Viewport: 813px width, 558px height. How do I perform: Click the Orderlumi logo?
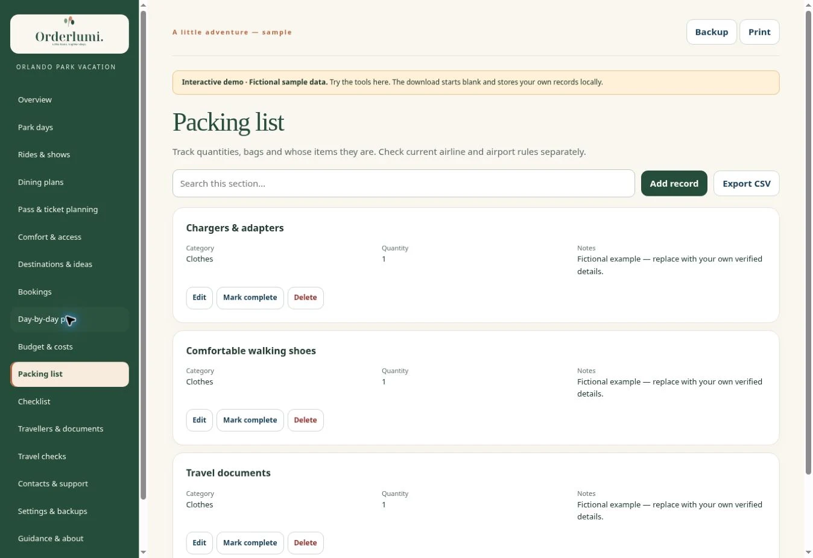(x=69, y=34)
